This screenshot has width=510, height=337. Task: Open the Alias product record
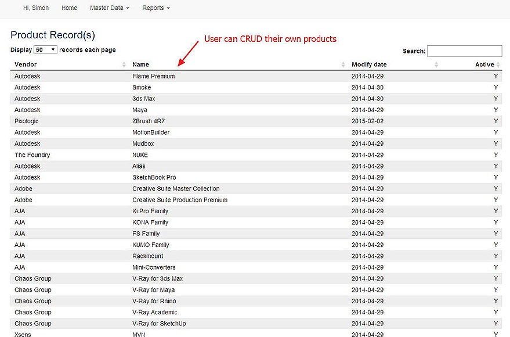[139, 166]
